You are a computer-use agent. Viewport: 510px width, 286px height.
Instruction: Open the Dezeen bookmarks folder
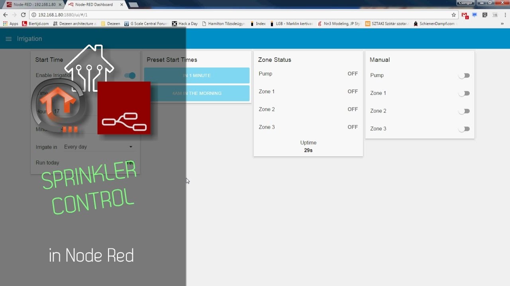pyautogui.click(x=110, y=24)
